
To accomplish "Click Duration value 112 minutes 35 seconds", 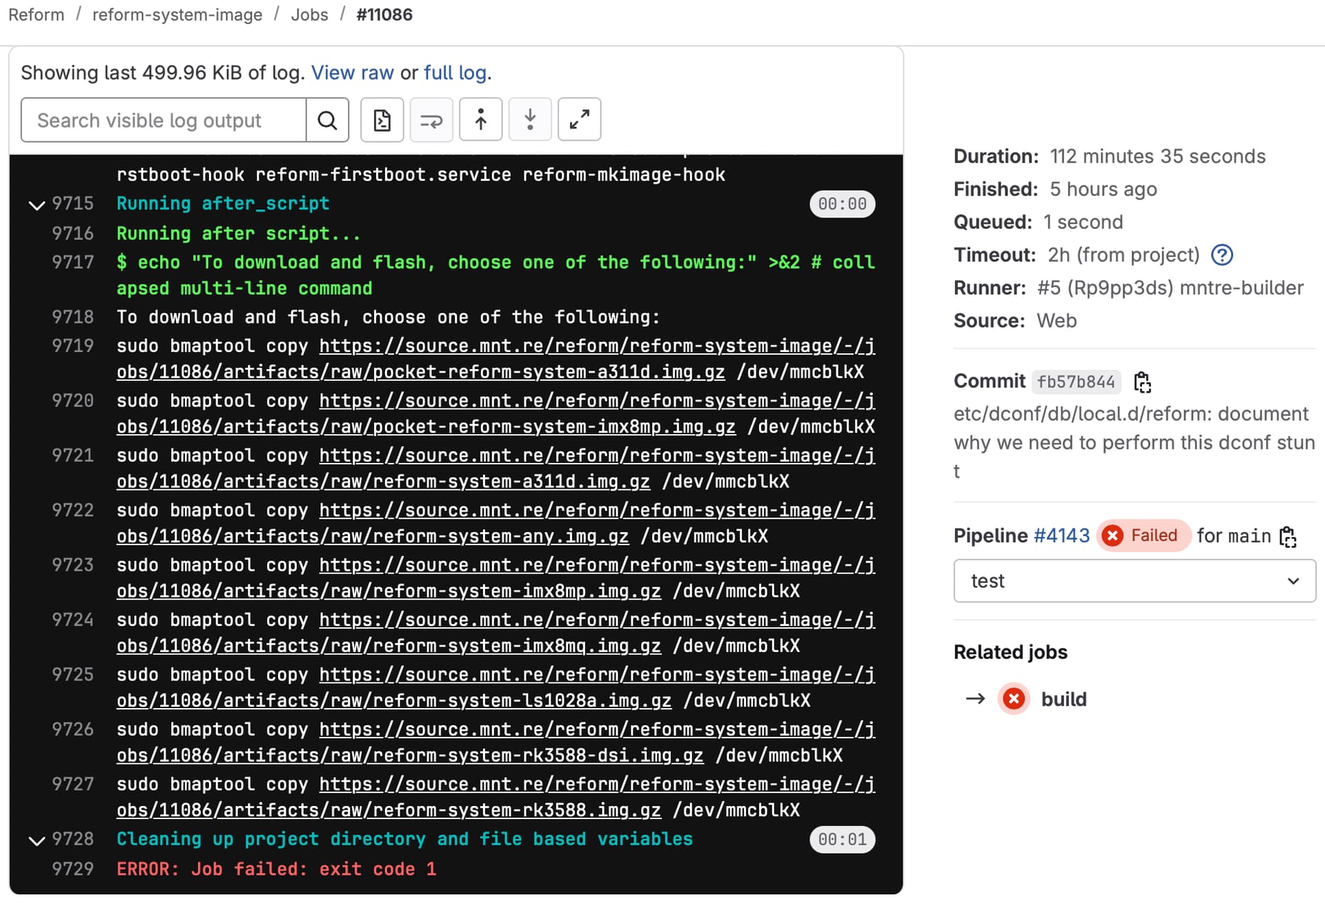I will (1157, 157).
